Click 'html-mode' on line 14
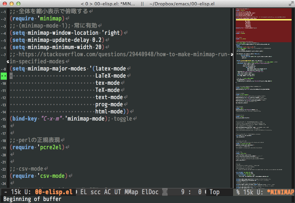The height and width of the screenshot is (203, 295). [x=109, y=112]
